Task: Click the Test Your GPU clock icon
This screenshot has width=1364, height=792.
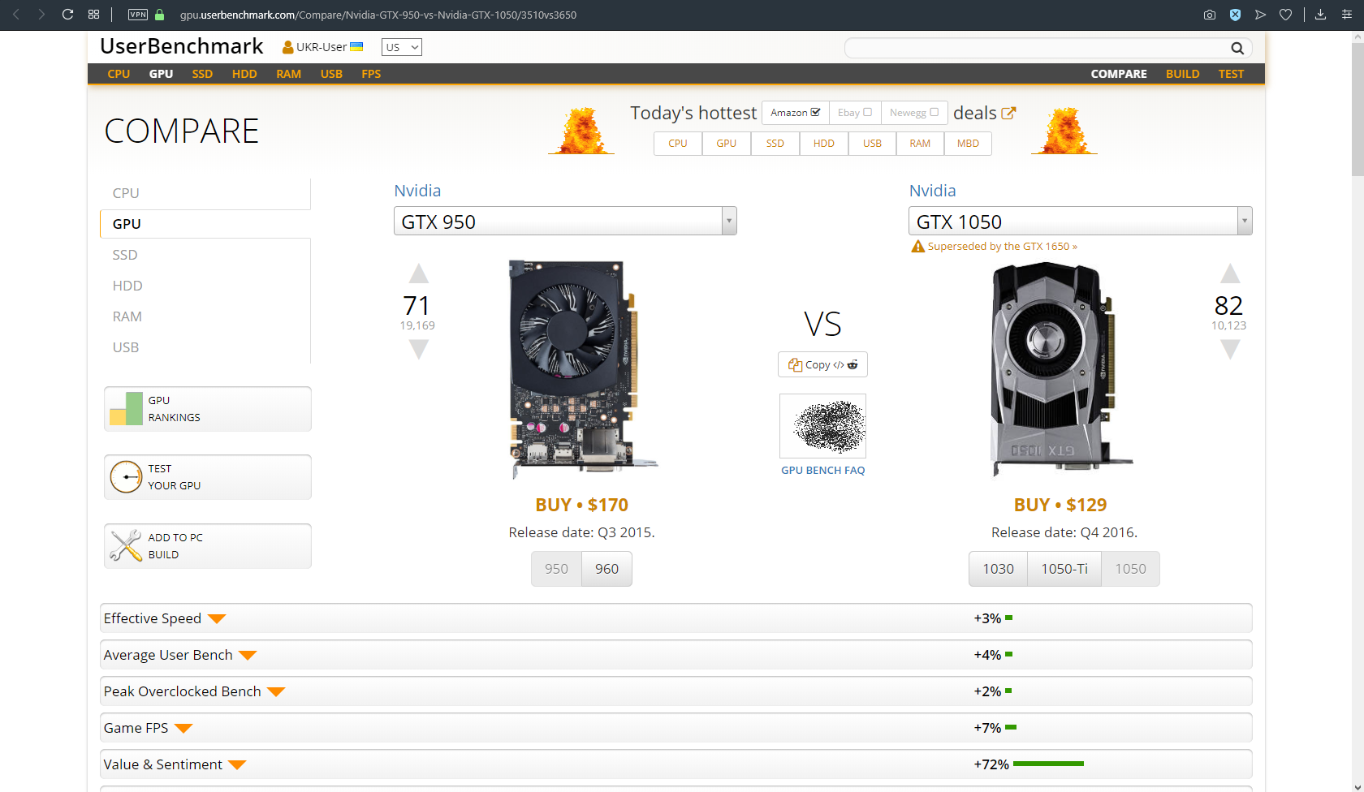Action: (126, 477)
